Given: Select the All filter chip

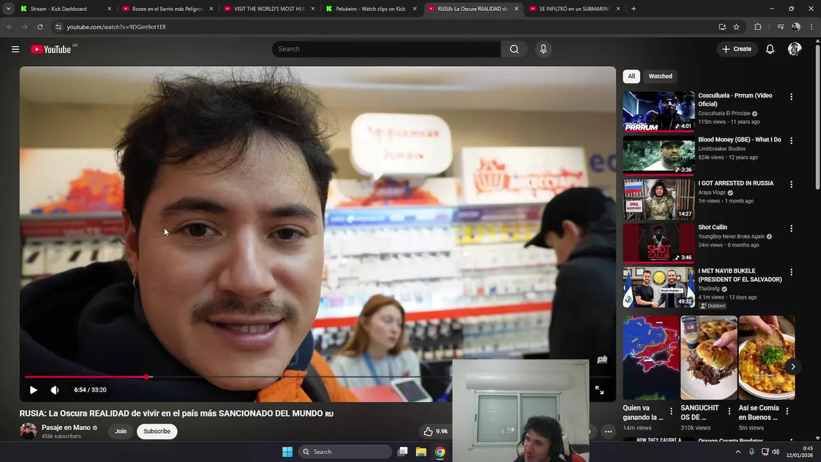Looking at the screenshot, I should point(631,76).
